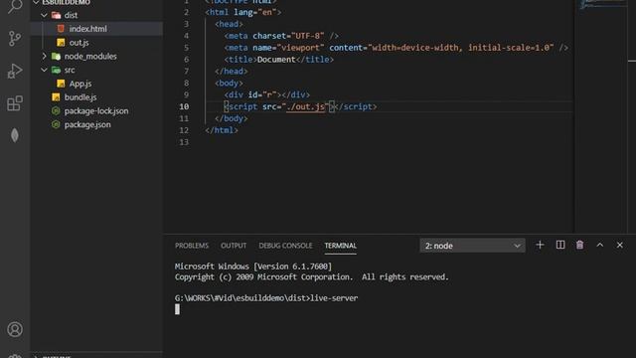Open the terminal selector dropdown '2: node'
The image size is (636, 358).
click(x=473, y=246)
